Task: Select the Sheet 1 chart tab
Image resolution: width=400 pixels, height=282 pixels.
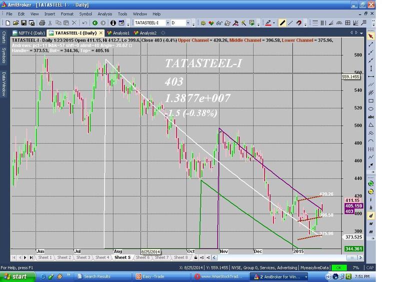Action: click(x=45, y=257)
